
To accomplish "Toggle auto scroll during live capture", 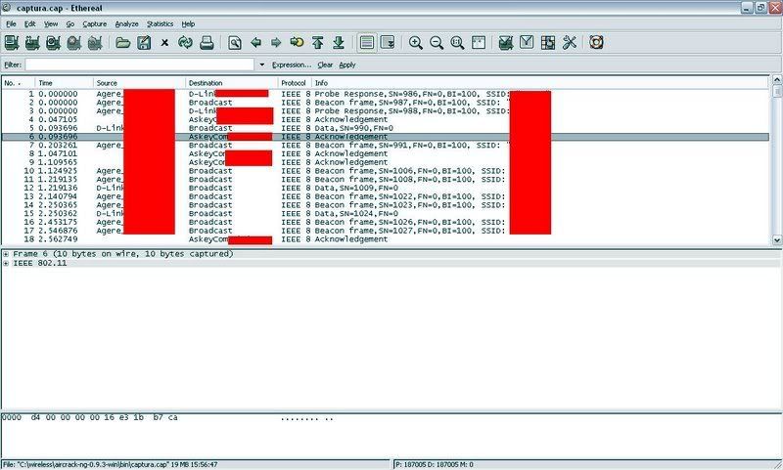I will [x=388, y=43].
